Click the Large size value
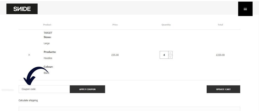Image resolution: width=259 pixels, height=111 pixels. (x=47, y=43)
